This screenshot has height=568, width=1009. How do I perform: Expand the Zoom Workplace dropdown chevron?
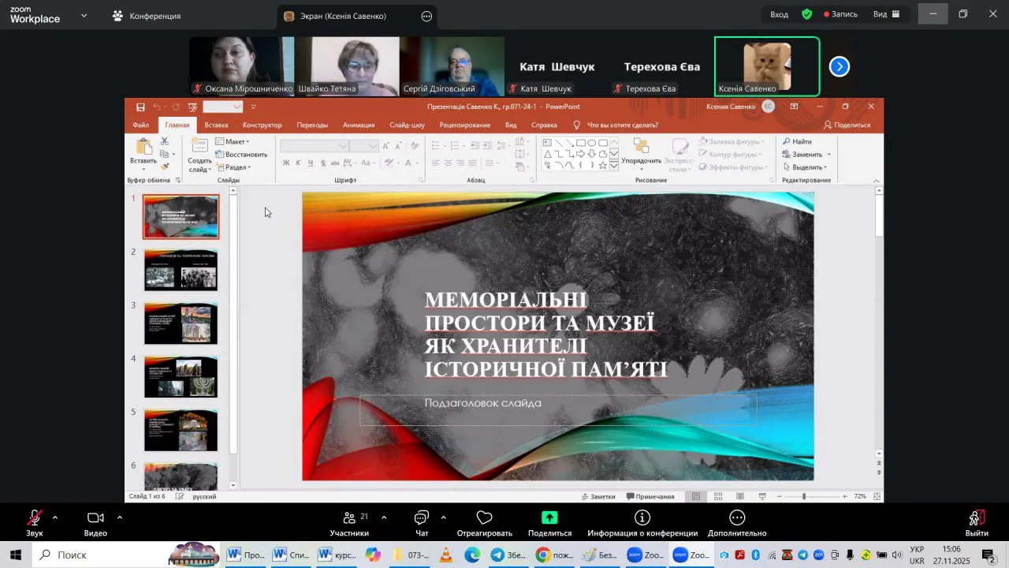point(84,15)
